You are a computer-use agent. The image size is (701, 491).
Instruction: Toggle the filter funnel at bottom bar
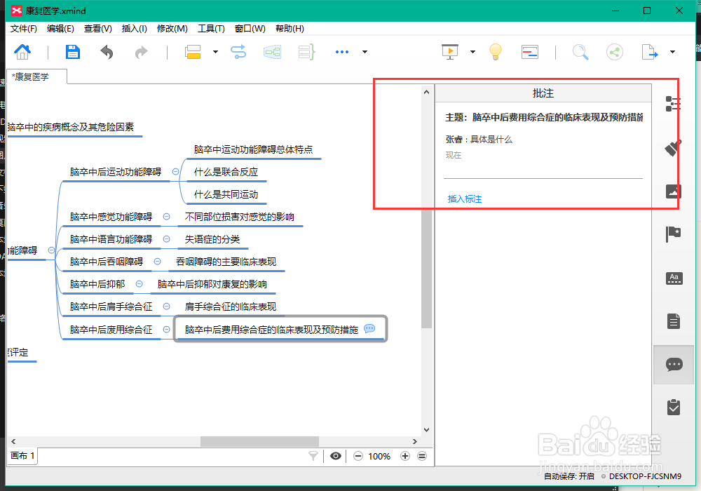coord(313,456)
